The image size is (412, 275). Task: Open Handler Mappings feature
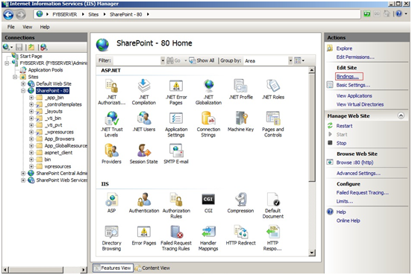coord(208,238)
